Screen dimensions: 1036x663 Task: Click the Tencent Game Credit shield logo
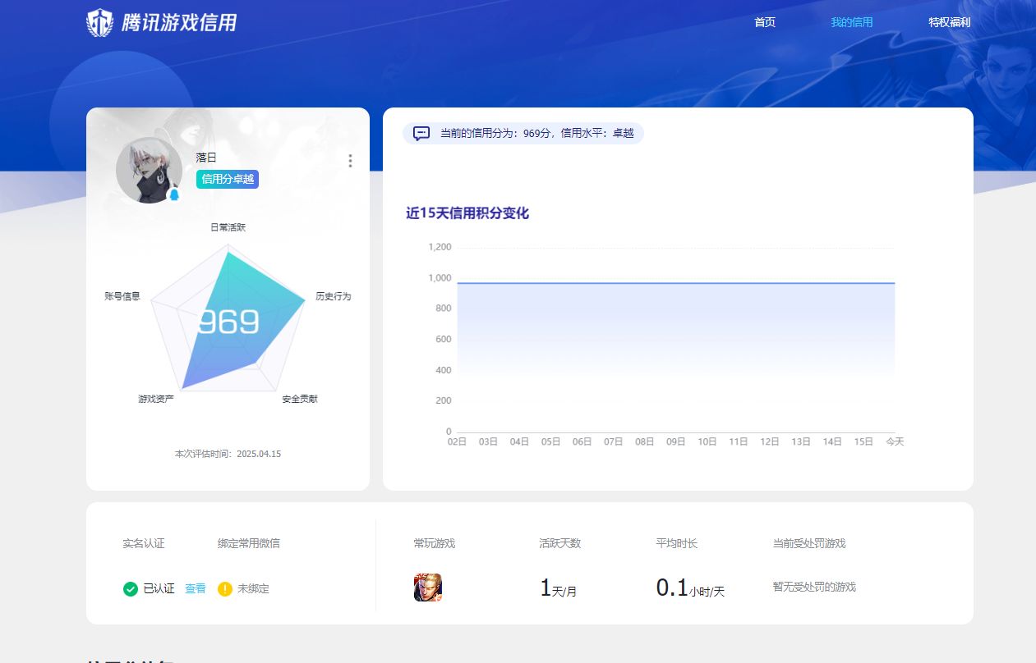(x=100, y=22)
